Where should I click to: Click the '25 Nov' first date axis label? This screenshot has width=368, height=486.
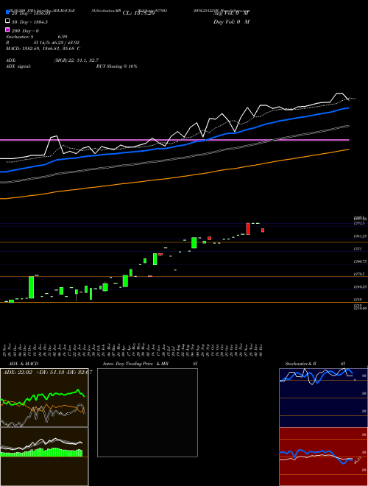coord(5,350)
